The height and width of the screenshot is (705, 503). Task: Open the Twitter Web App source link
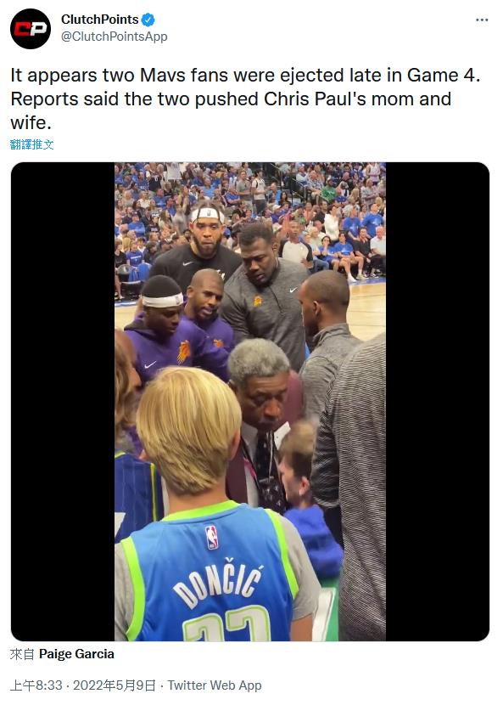(x=215, y=685)
